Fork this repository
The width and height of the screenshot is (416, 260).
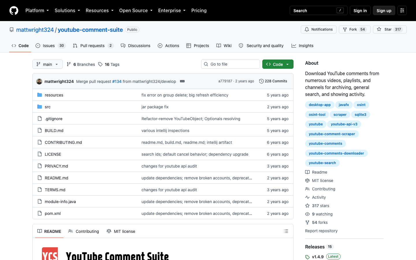(355, 29)
